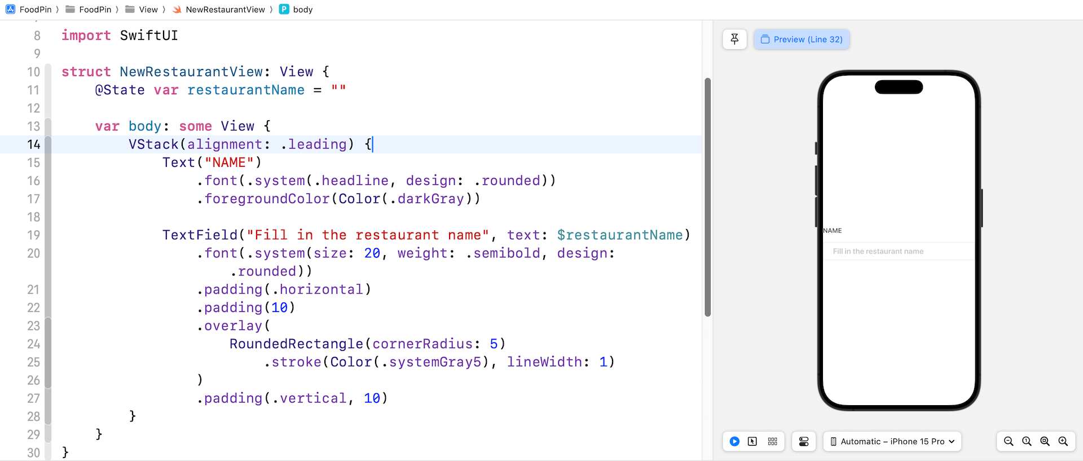This screenshot has height=461, width=1083.
Task: Open canvas device settings toggles
Action: (x=804, y=441)
